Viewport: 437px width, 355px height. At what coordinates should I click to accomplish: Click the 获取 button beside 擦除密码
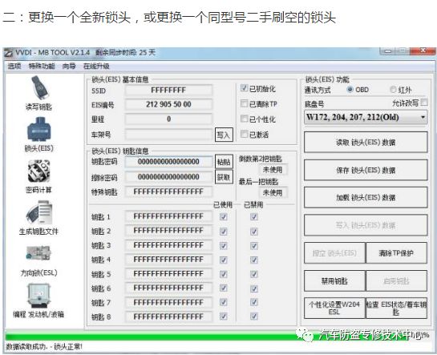[224, 177]
